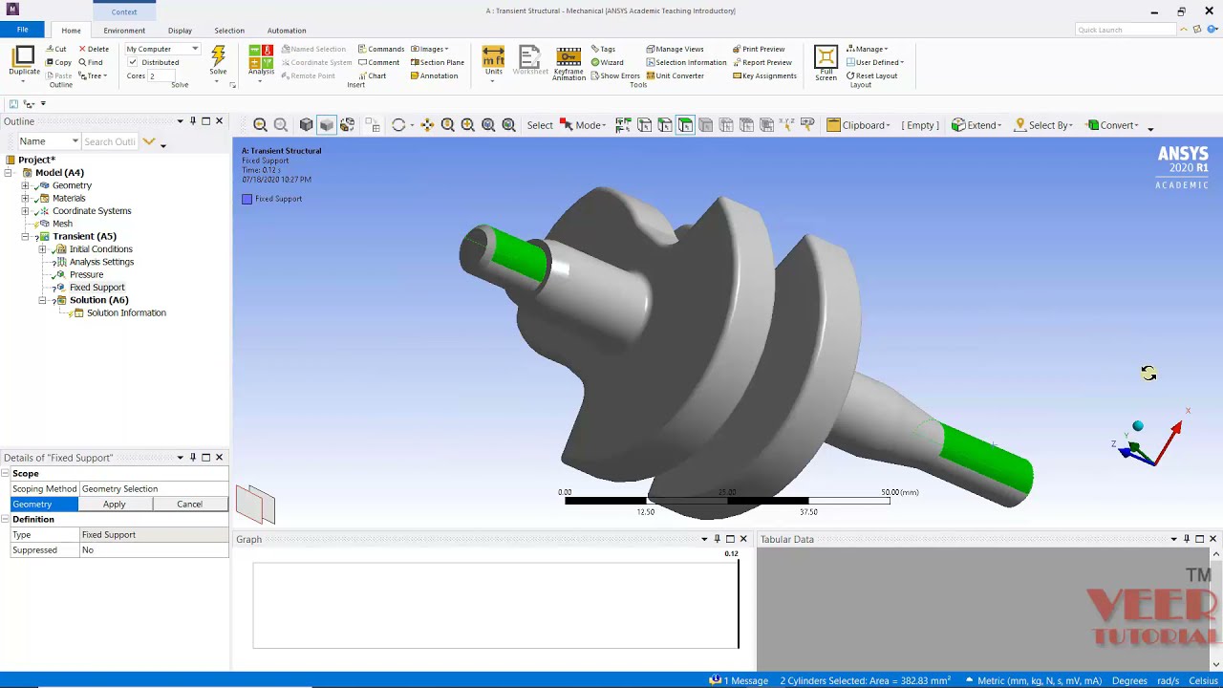Click the Solve lightning bolt icon

click(x=218, y=58)
